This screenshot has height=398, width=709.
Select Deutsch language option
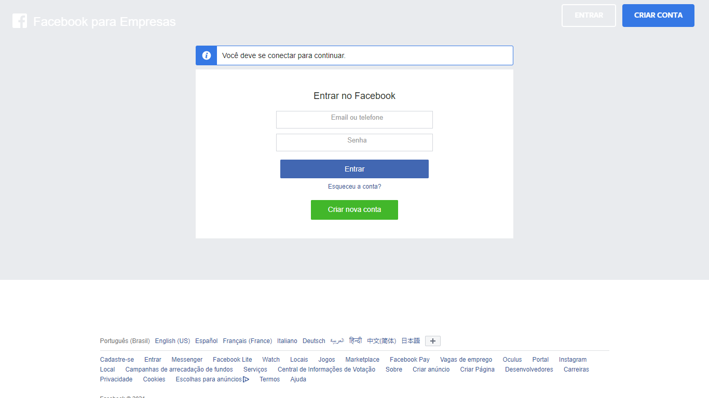[x=313, y=341]
